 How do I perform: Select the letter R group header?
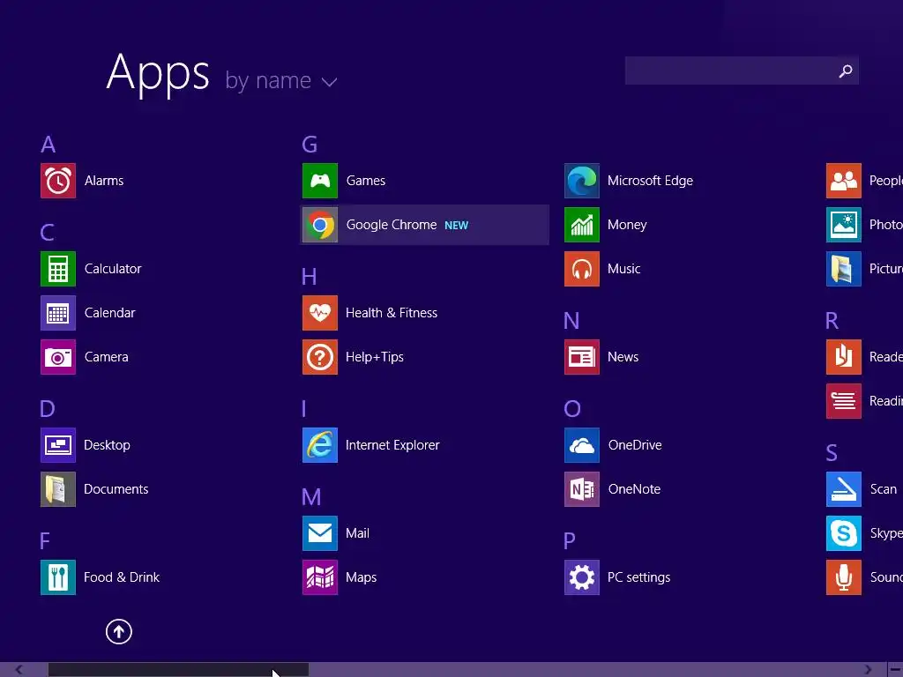[832, 321]
